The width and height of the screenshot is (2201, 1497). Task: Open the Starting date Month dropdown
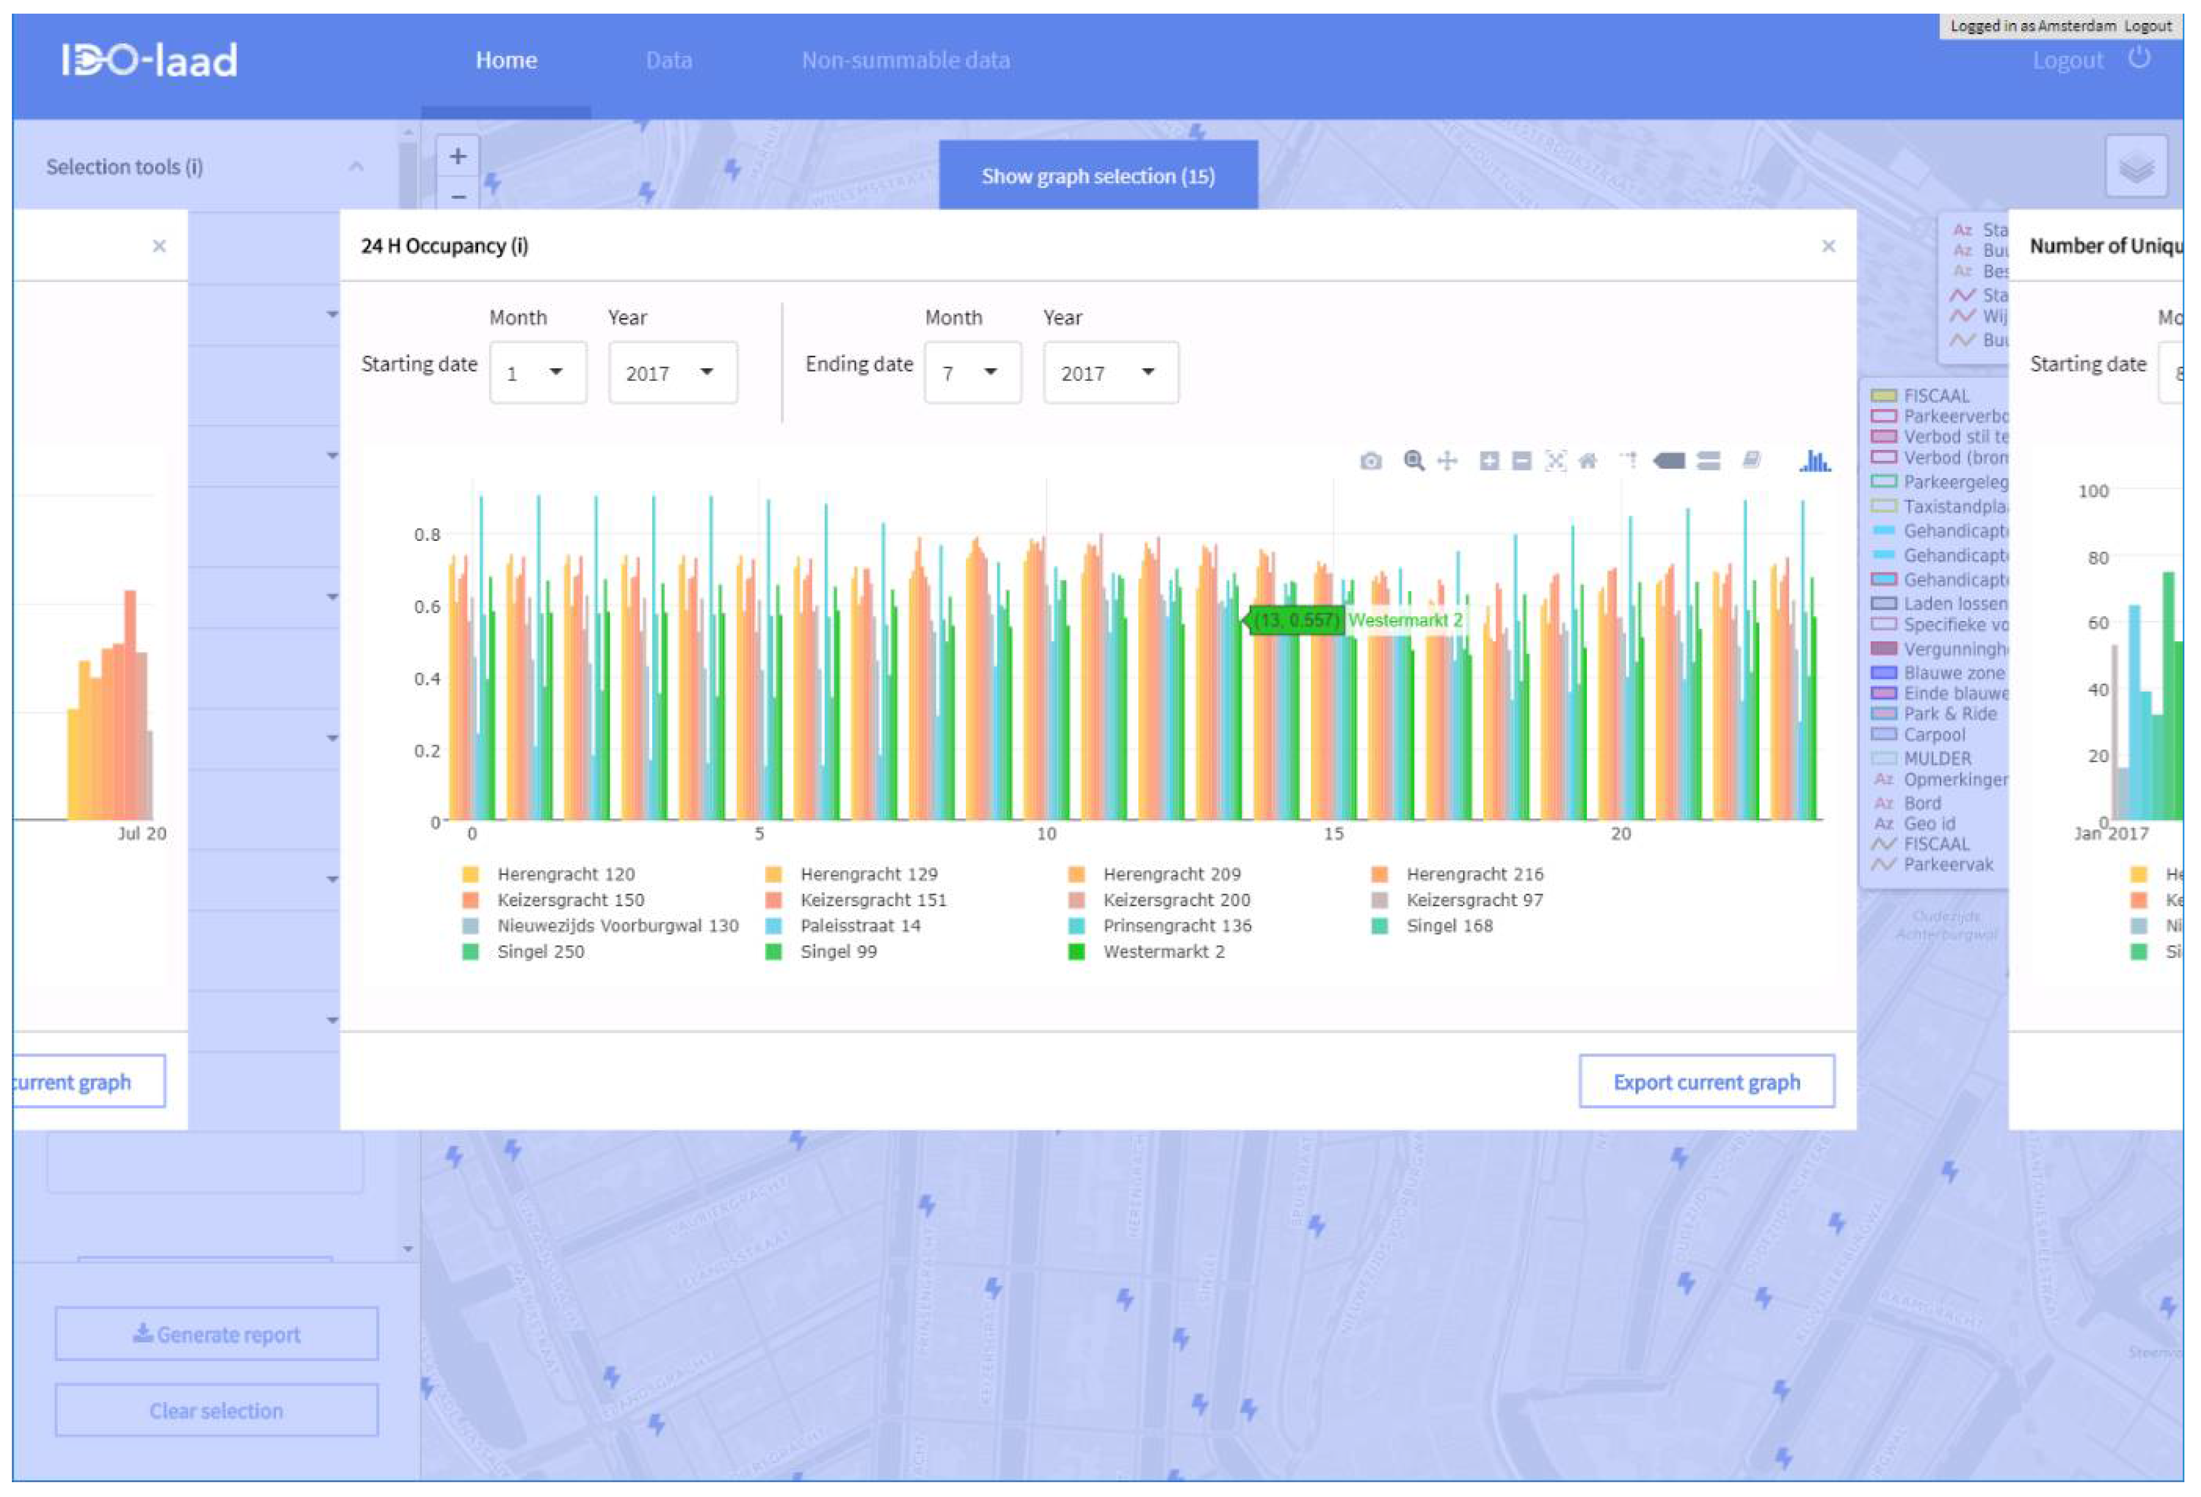pos(537,373)
